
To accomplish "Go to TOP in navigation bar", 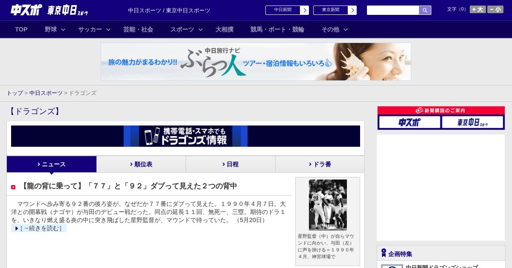I will tap(21, 29).
